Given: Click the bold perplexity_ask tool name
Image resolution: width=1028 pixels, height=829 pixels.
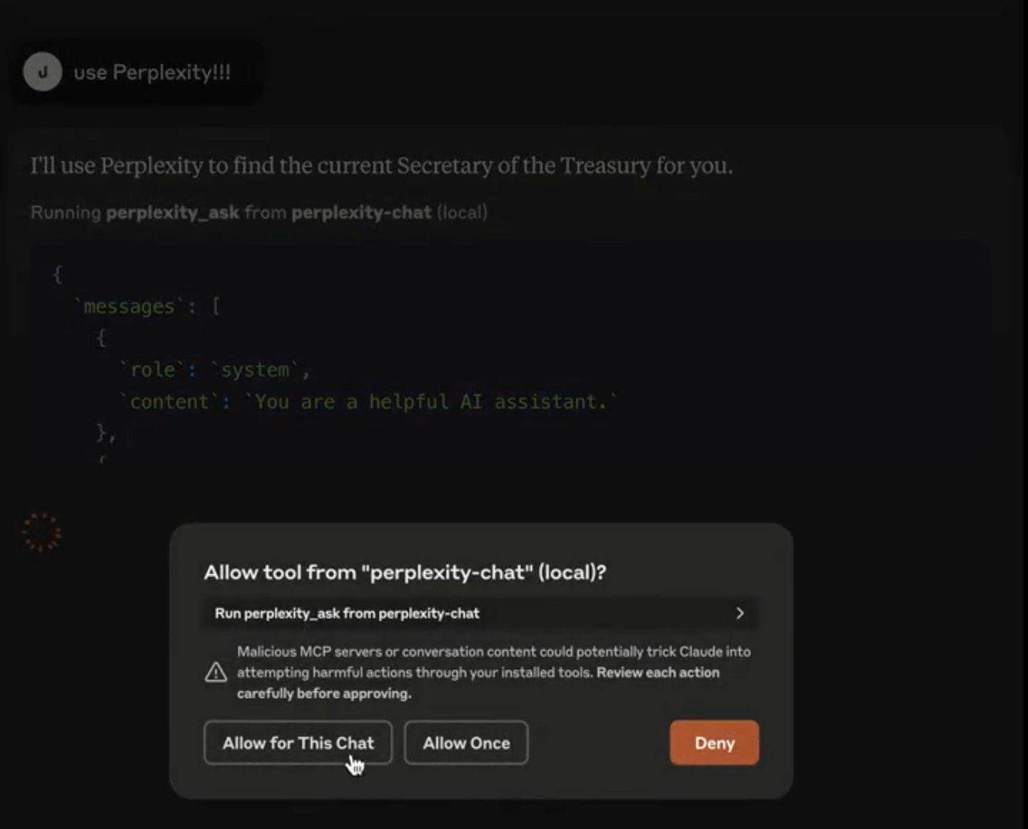Looking at the screenshot, I should (172, 212).
